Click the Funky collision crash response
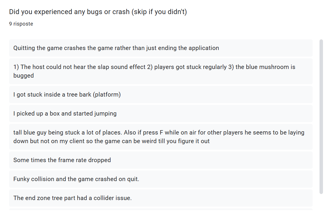The width and height of the screenshot is (329, 219). pyautogui.click(x=161, y=179)
